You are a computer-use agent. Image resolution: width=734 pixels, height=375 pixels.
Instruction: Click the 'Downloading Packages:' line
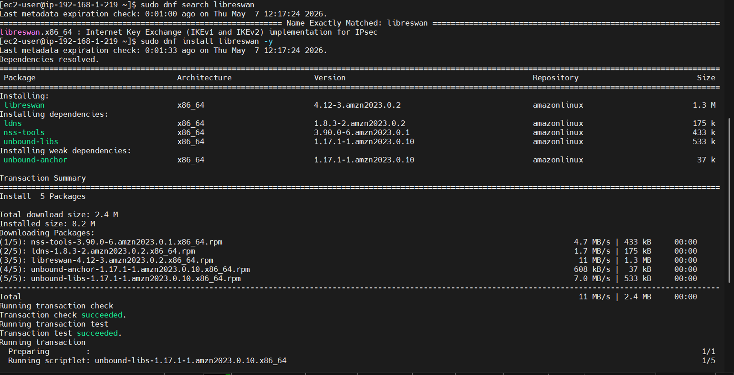coord(47,233)
